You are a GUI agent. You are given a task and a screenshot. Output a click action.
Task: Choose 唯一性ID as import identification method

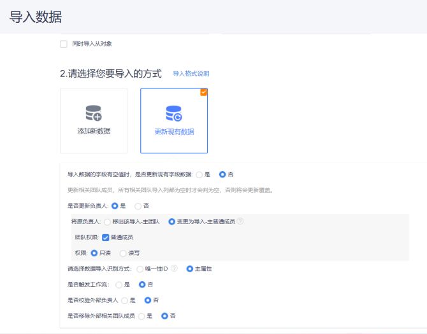pyautogui.click(x=140, y=269)
